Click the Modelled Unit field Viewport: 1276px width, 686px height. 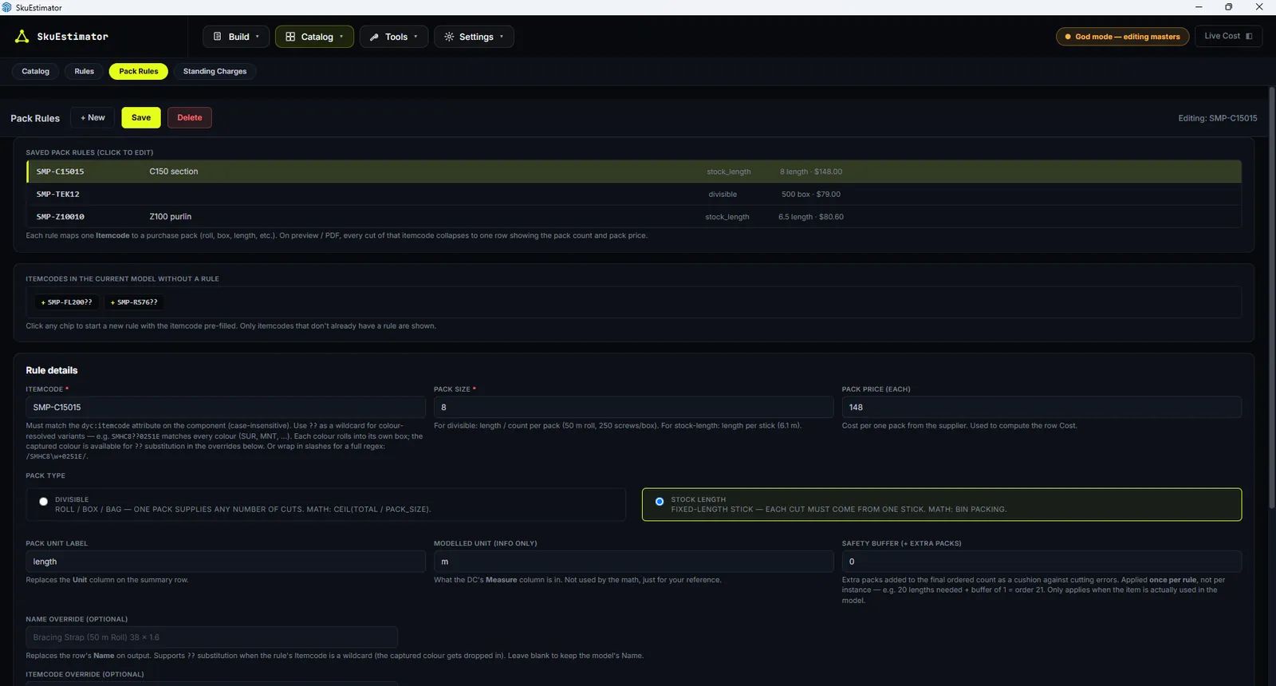click(633, 562)
